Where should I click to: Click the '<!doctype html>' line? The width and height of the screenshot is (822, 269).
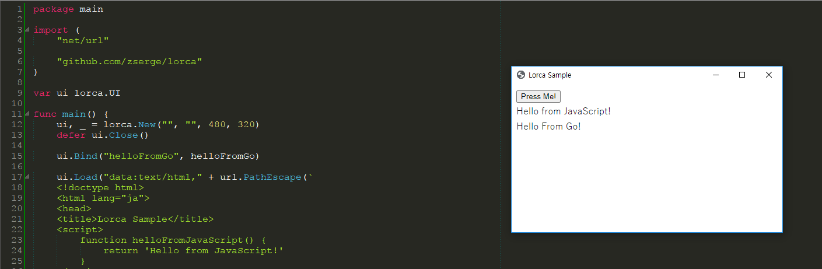(x=100, y=187)
